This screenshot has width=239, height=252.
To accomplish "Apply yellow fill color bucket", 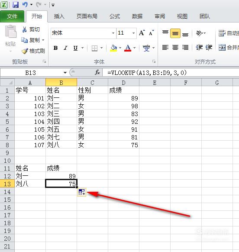I will [113, 48].
